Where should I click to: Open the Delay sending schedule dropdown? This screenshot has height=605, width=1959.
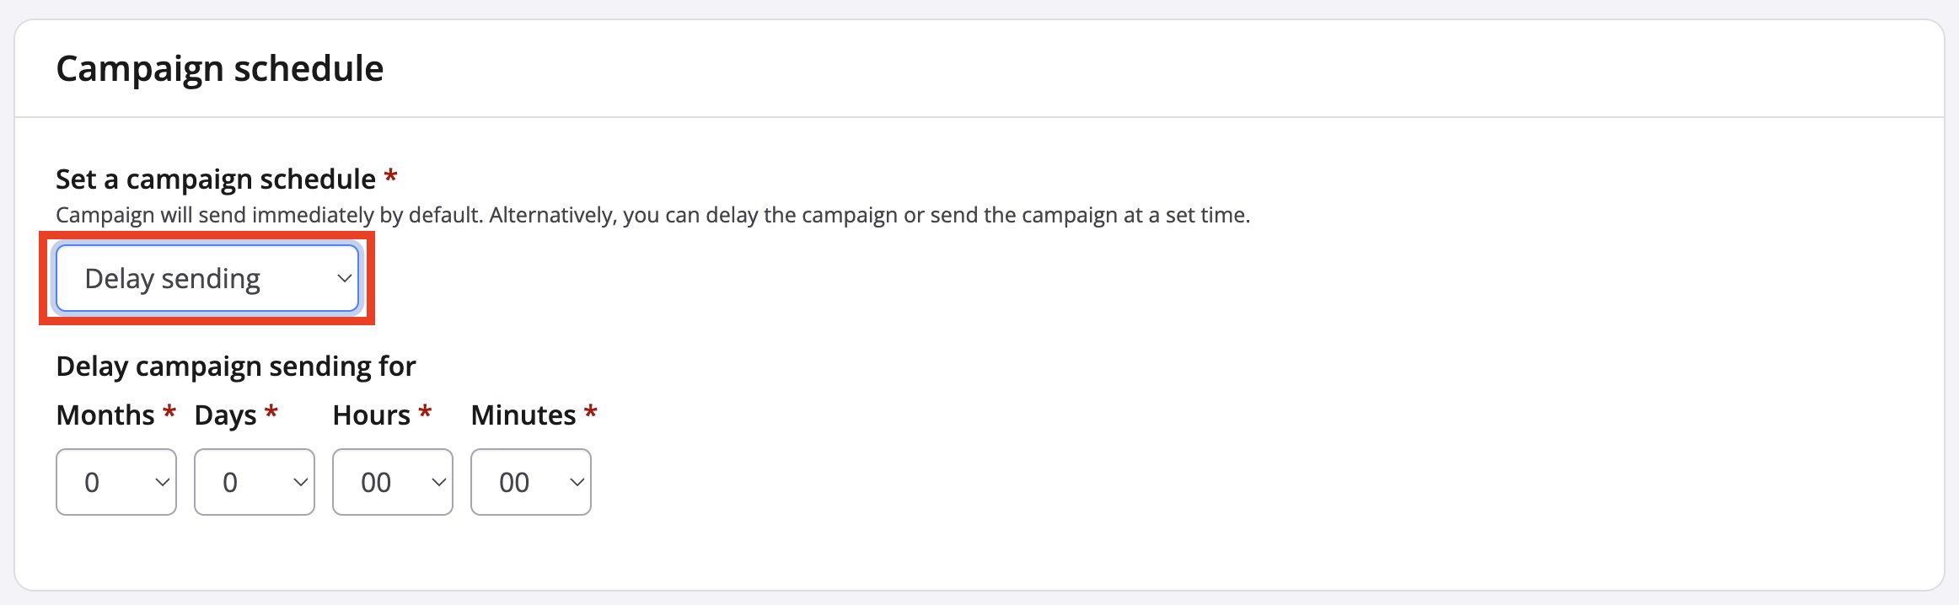click(x=207, y=279)
